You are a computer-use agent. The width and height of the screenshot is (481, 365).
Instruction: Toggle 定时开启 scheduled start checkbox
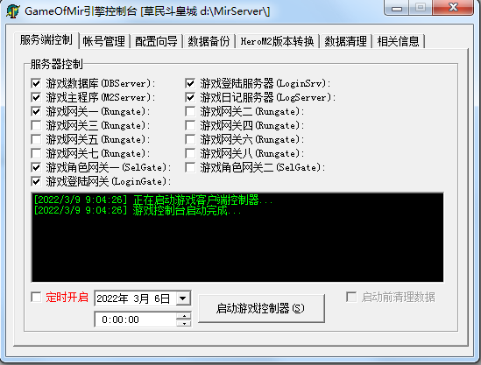(36, 297)
